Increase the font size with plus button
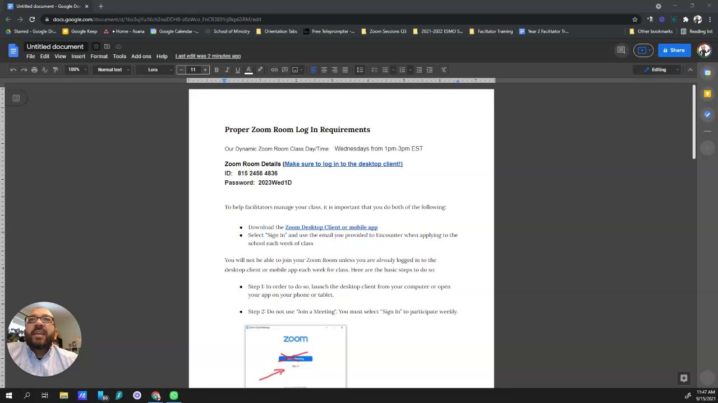Viewport: 718px width, 403px height. (x=205, y=70)
